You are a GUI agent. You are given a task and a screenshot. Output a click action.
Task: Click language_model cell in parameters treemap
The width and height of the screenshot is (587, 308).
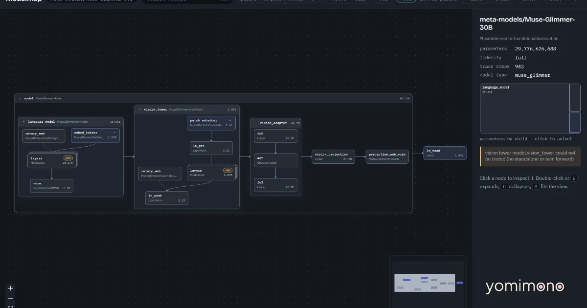click(x=524, y=109)
